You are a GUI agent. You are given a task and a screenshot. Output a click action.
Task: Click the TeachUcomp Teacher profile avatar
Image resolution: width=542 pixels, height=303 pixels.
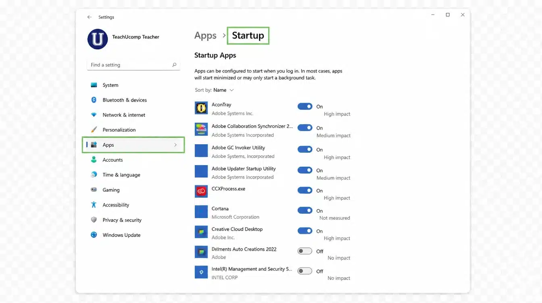tap(98, 39)
